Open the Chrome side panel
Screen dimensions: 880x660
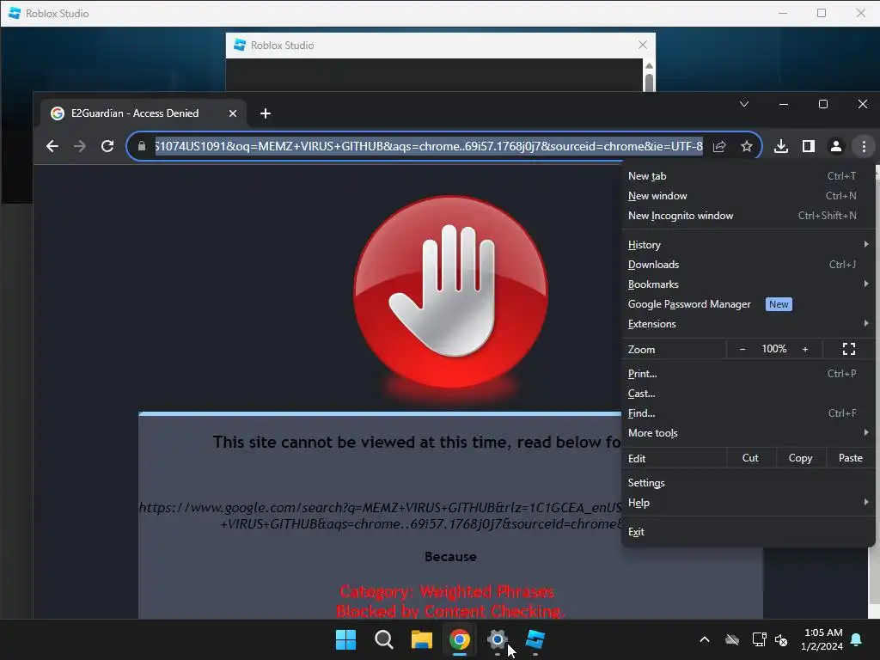tap(808, 146)
